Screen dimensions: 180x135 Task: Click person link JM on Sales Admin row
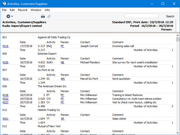[x=63, y=119]
